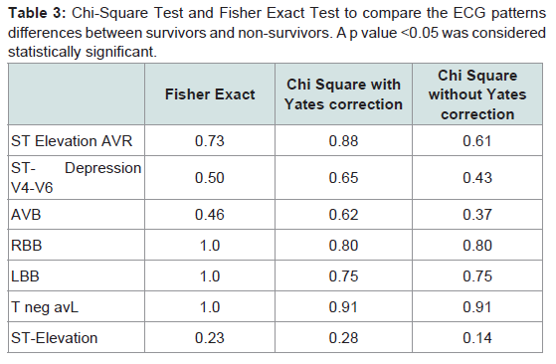556x364 pixels.
Task: Click the Fisher Exact column header
Action: (210, 94)
